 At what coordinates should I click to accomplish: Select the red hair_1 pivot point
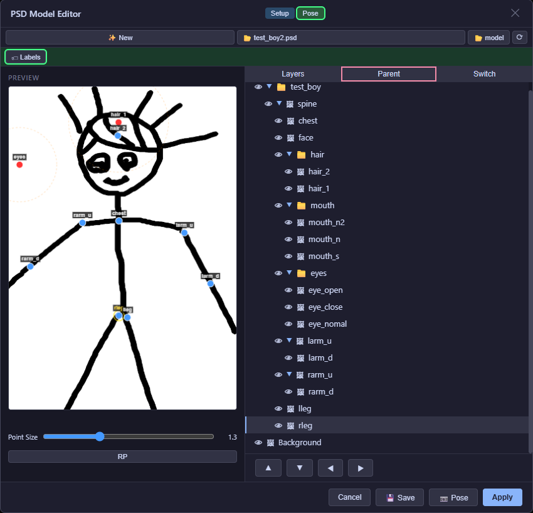click(119, 122)
